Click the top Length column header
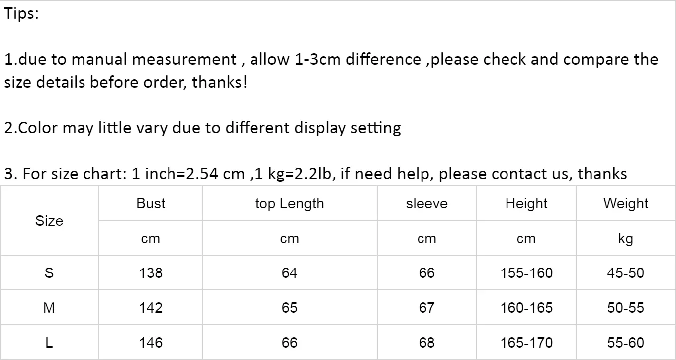Screen dimensions: 676x360 pos(289,203)
